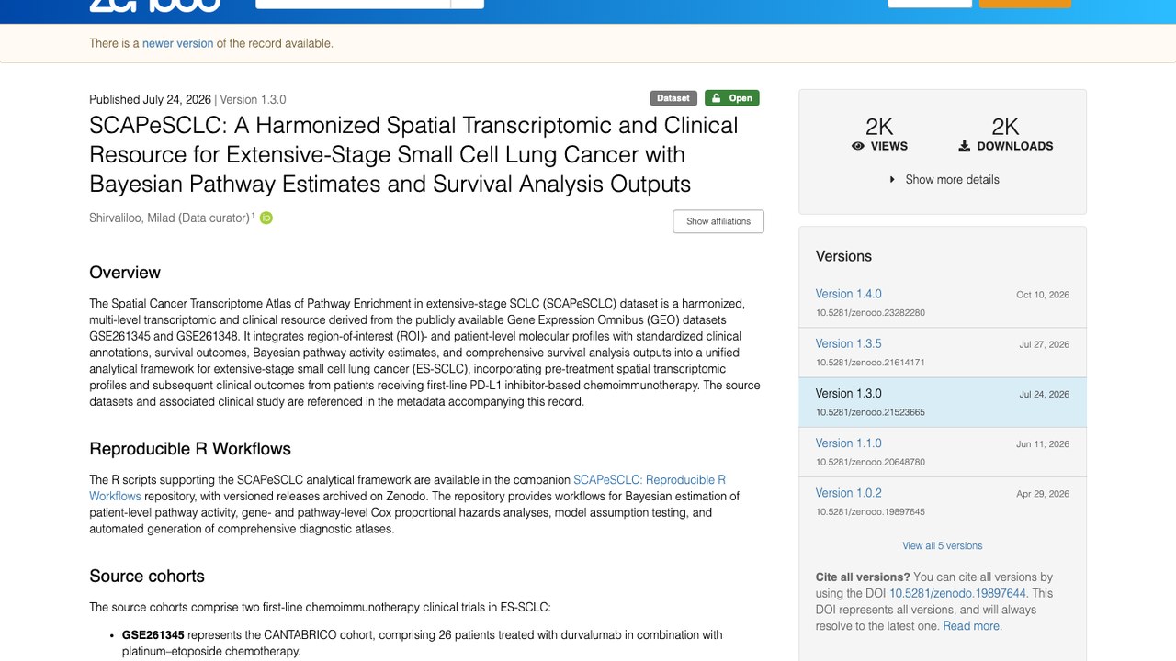
Task: Click the Cite all versions? label
Action: pyautogui.click(x=863, y=577)
